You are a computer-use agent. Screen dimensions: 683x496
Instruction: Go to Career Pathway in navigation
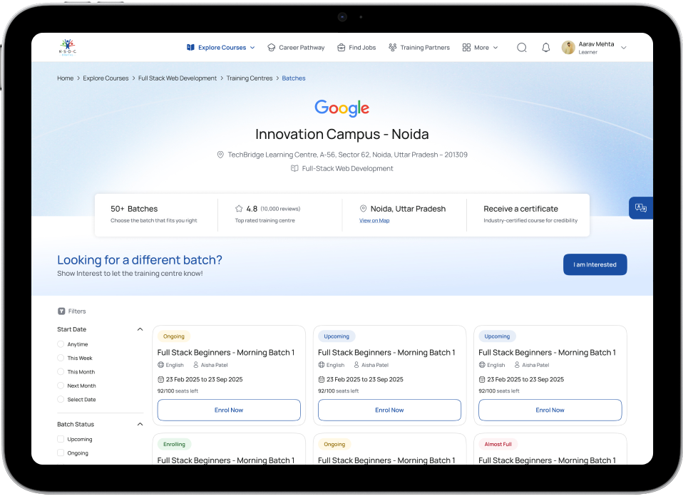click(296, 48)
